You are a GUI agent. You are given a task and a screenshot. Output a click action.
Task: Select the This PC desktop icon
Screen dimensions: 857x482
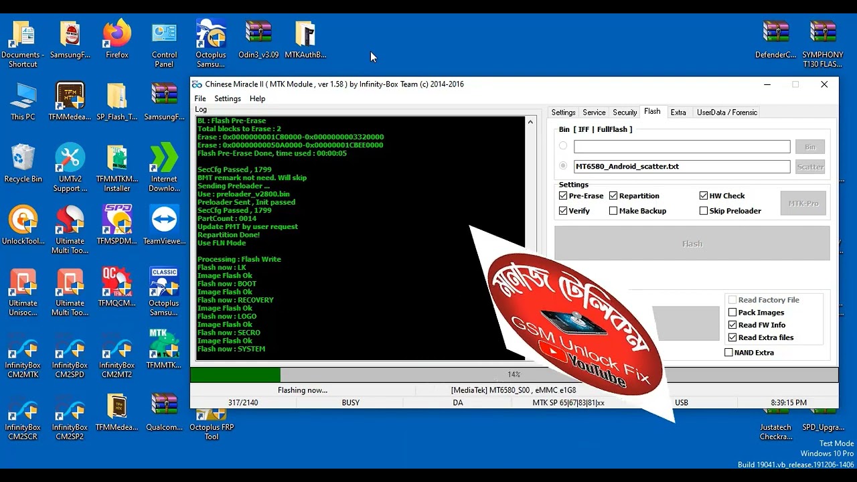click(x=23, y=102)
